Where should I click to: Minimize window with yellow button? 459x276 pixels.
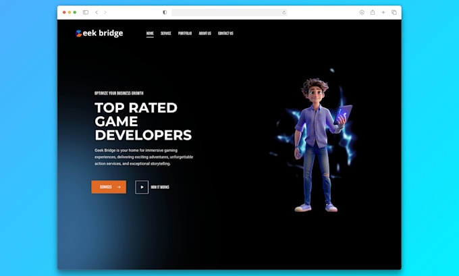click(x=70, y=12)
